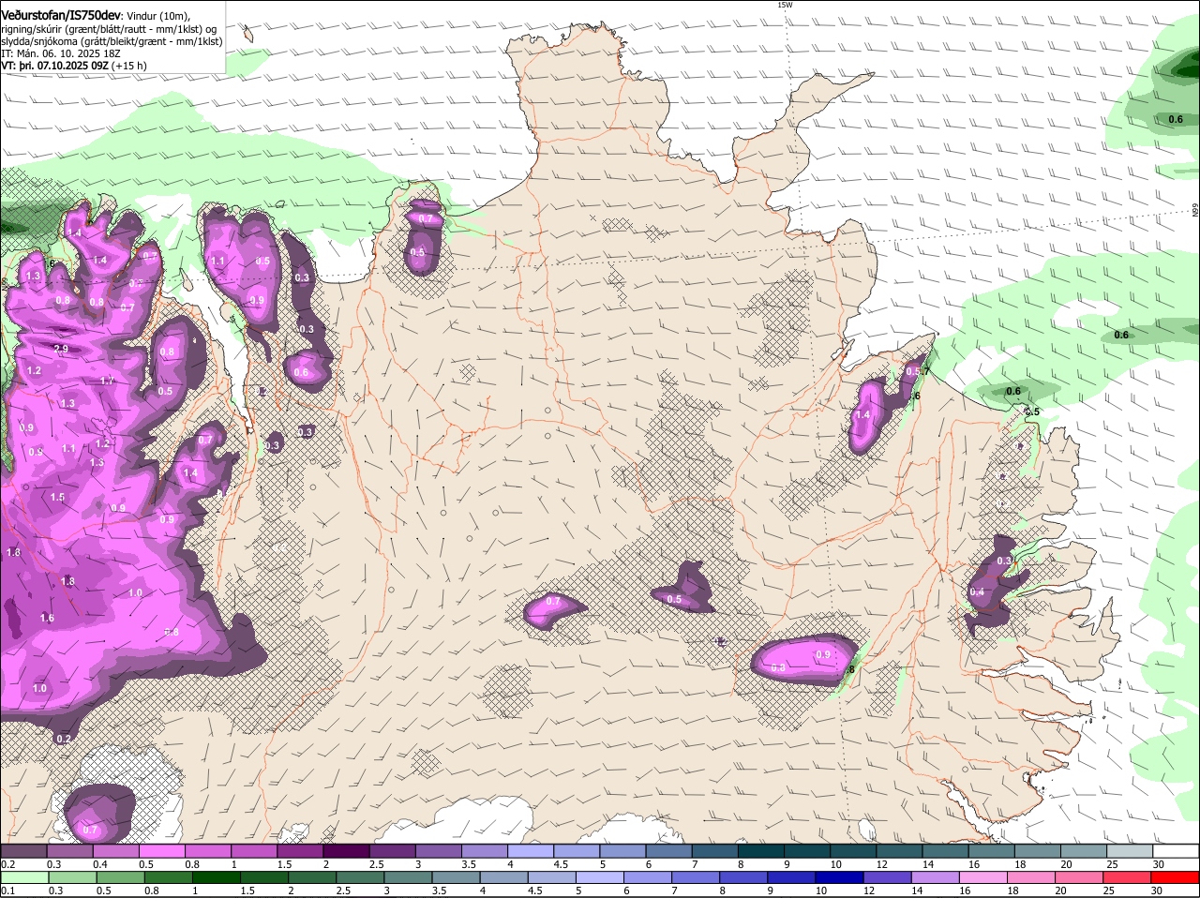Click the '15W' longitude label
Screen dimensions: 1200x898
786,5
